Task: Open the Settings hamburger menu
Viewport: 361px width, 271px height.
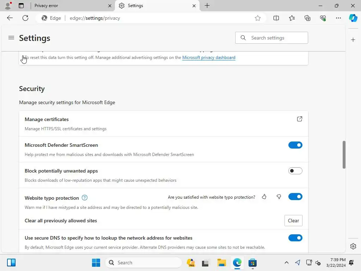Action: click(x=11, y=37)
